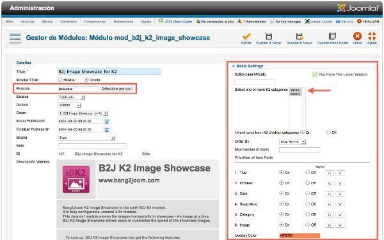Turn Title item part Off
Screen dimensions: 384x240
pos(307,172)
